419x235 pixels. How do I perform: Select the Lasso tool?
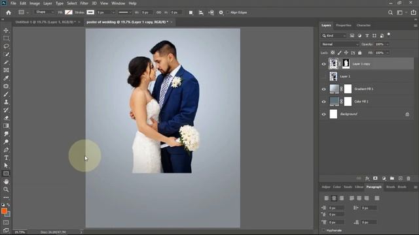[x=6, y=46]
